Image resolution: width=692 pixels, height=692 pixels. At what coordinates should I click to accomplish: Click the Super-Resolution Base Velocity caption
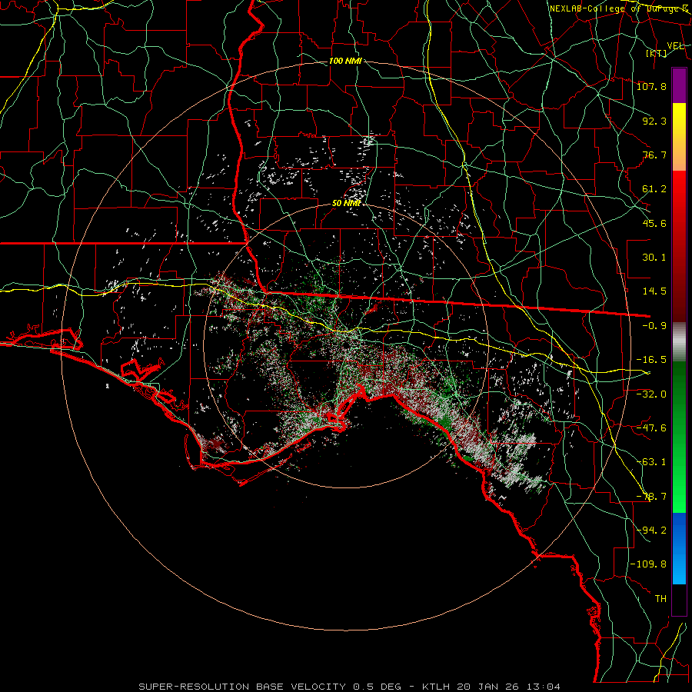pos(350,687)
